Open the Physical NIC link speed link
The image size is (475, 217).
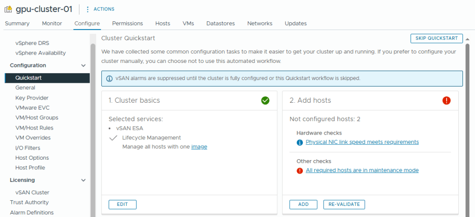pos(362,142)
